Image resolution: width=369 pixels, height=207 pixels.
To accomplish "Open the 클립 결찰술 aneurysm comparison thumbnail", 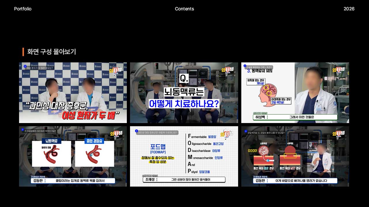I will (73, 156).
